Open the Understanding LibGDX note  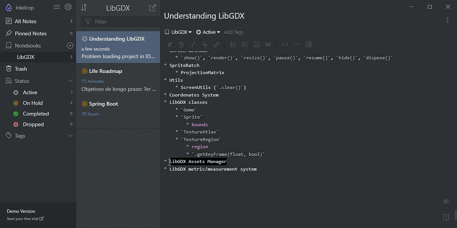(118, 47)
